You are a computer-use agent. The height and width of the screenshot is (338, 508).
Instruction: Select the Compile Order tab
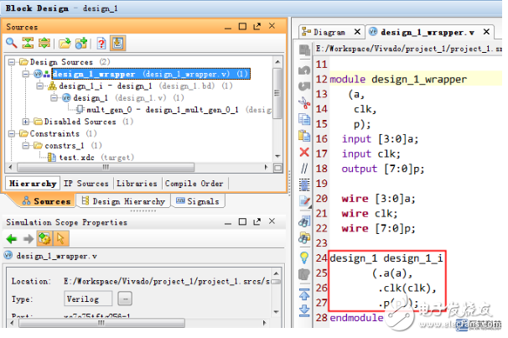(x=194, y=183)
